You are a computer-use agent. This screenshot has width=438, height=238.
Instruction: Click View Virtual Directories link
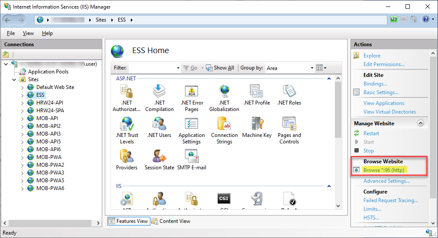tap(389, 112)
